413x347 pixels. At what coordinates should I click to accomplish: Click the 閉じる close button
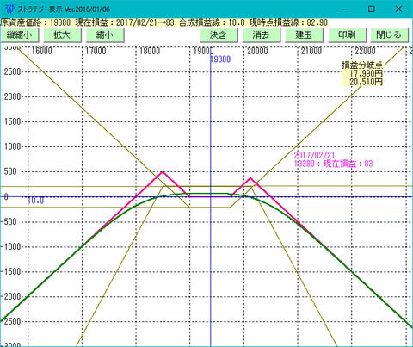point(390,35)
